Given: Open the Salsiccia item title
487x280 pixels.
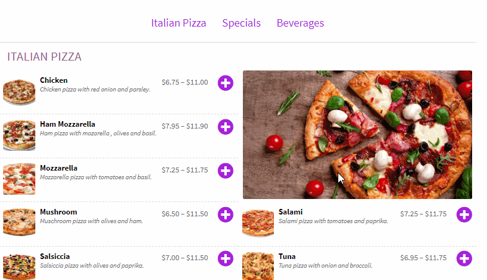Looking at the screenshot, I should [x=55, y=256].
